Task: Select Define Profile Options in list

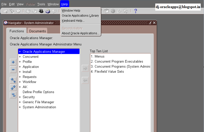Action: coord(38,92)
